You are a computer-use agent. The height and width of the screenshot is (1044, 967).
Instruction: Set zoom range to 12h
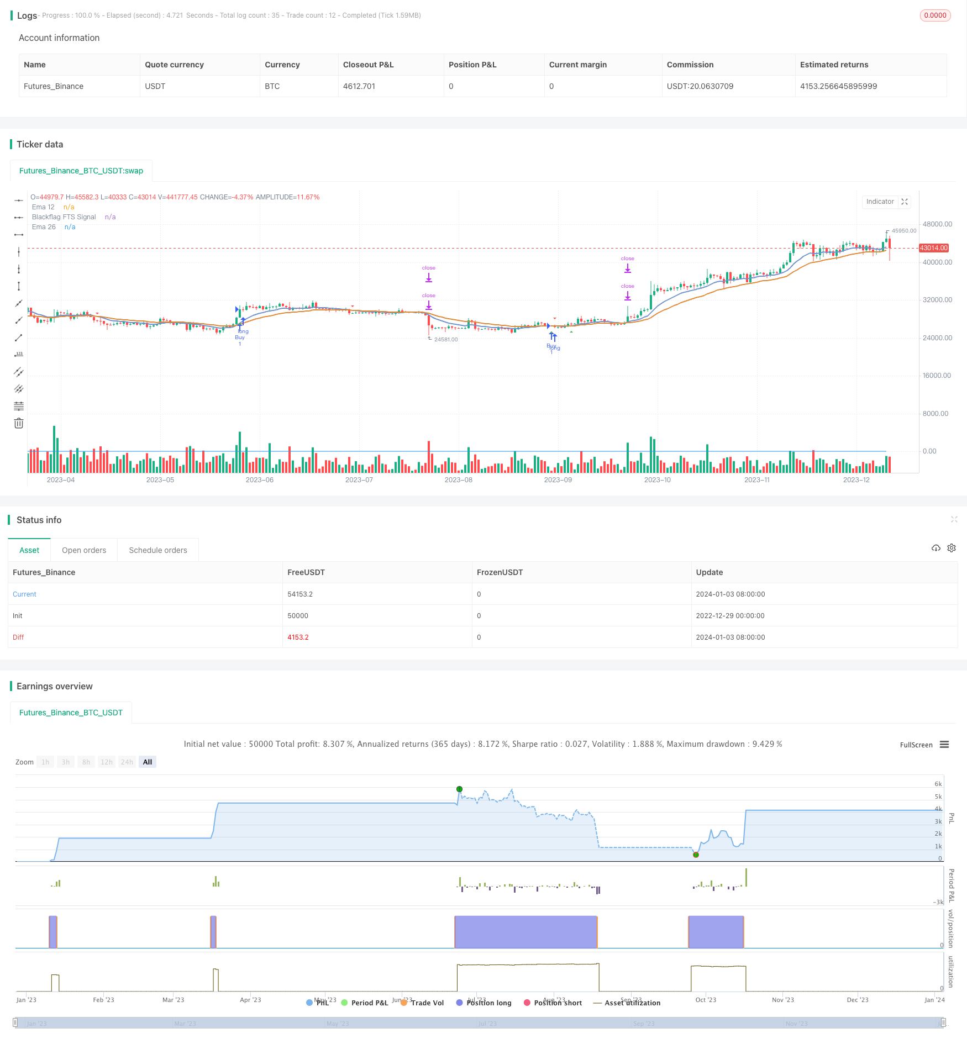pyautogui.click(x=107, y=762)
